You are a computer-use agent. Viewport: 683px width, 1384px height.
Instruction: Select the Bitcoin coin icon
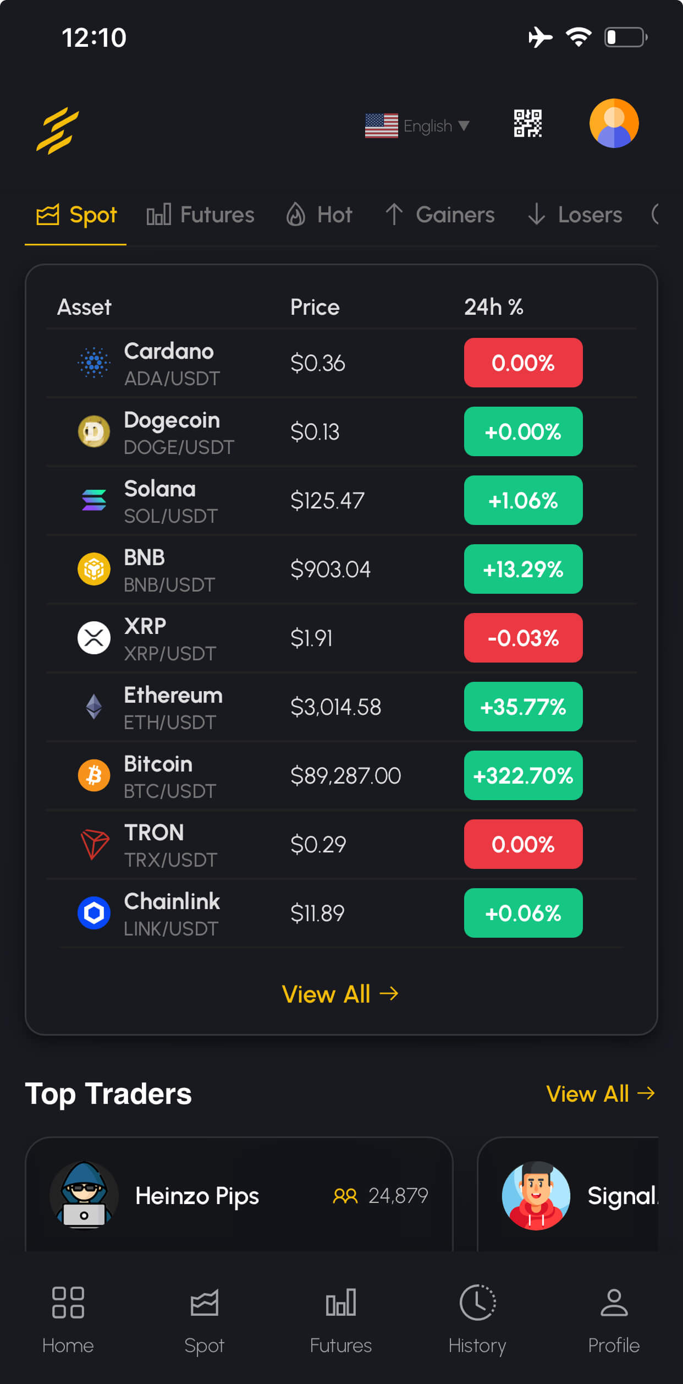94,775
